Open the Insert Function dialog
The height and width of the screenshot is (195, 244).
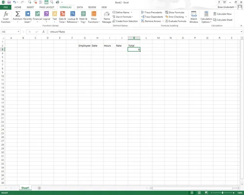point(6,17)
